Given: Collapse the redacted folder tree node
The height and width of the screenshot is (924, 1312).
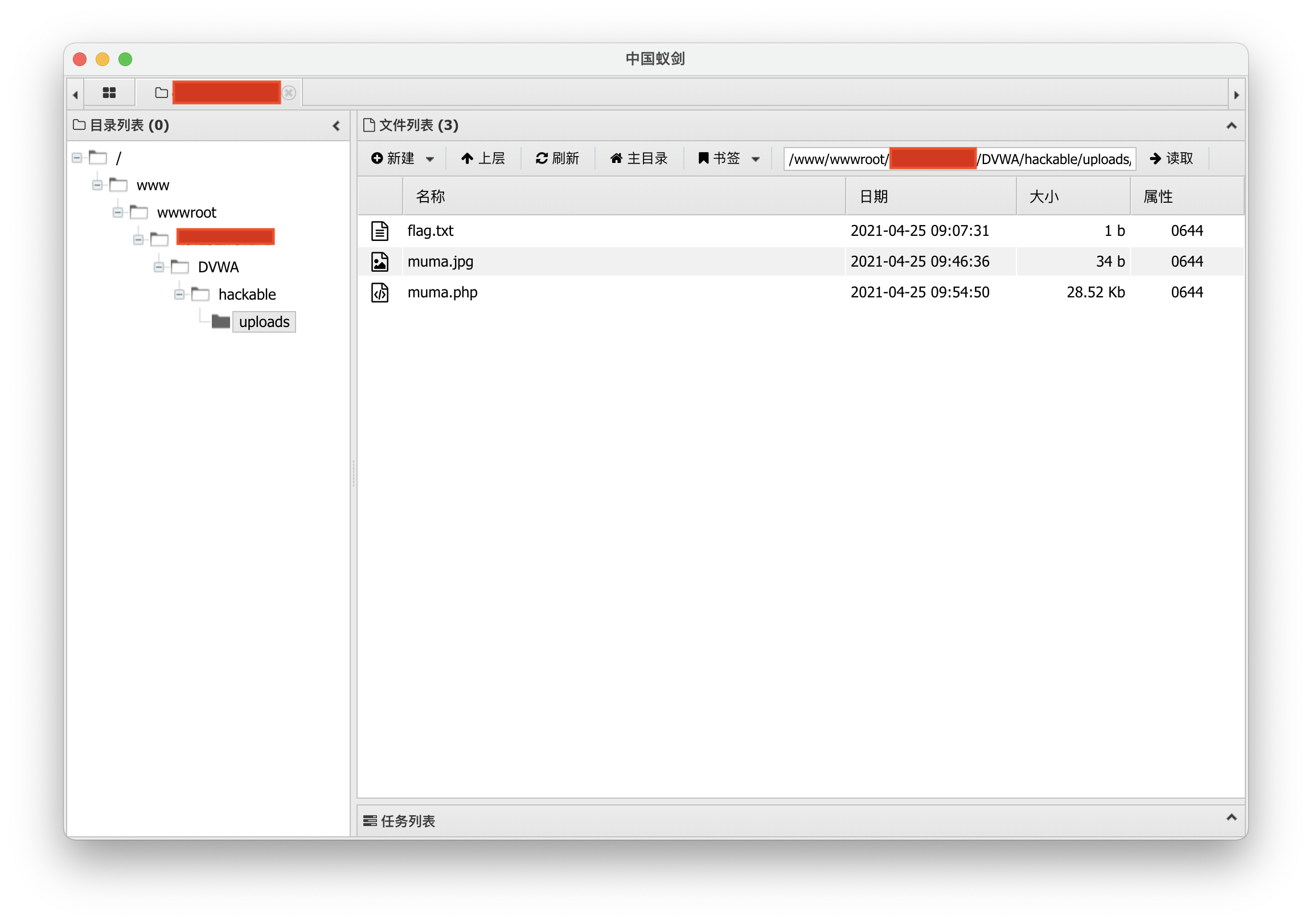Looking at the screenshot, I should pos(138,240).
